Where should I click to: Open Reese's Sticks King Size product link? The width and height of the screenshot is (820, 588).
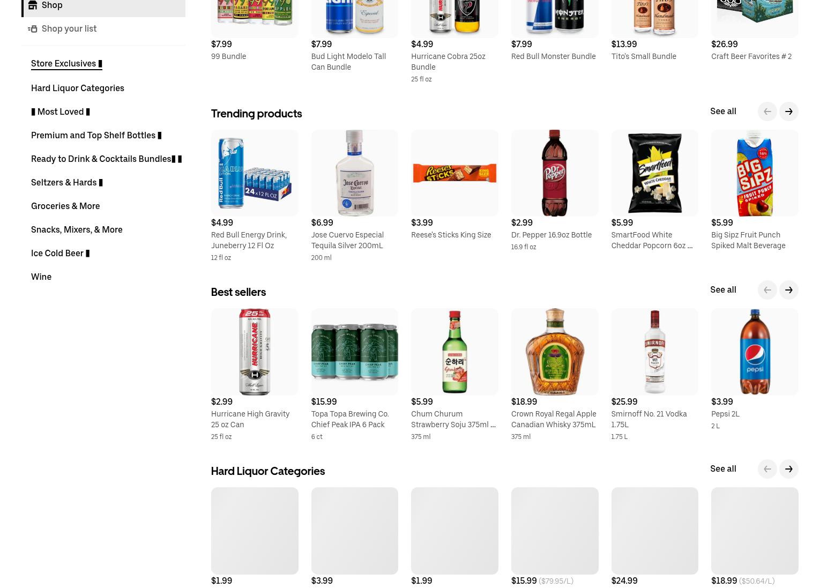point(451,235)
